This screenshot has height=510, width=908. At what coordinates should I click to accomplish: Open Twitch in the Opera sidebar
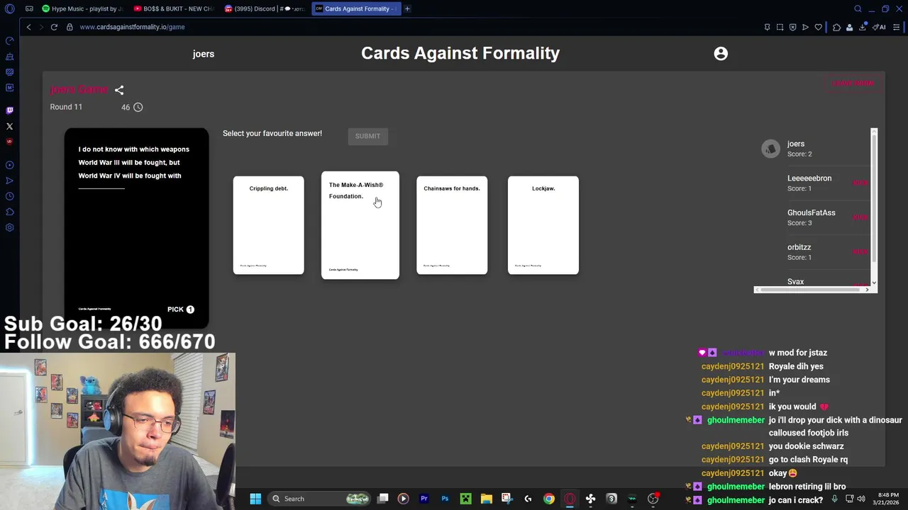pos(9,110)
